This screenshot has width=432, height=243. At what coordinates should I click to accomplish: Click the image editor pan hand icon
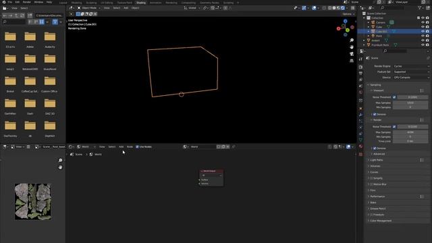60,167
